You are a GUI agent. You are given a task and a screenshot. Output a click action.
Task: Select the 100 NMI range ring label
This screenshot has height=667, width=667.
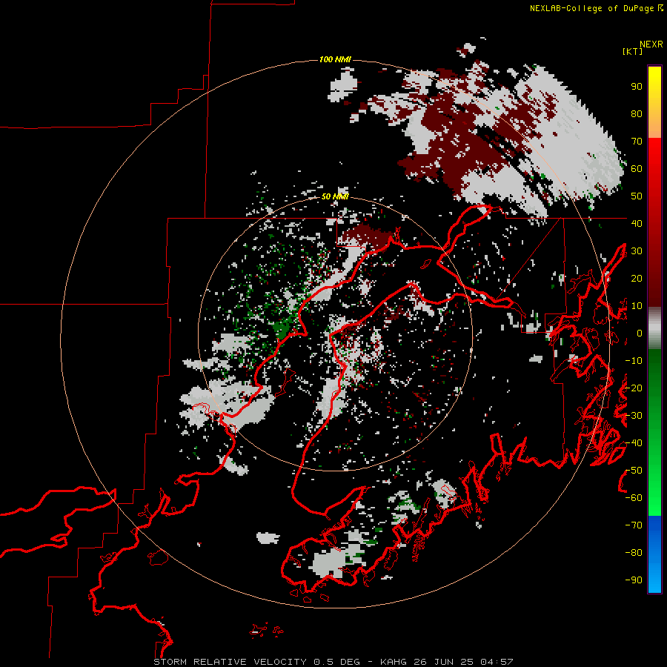(x=335, y=59)
